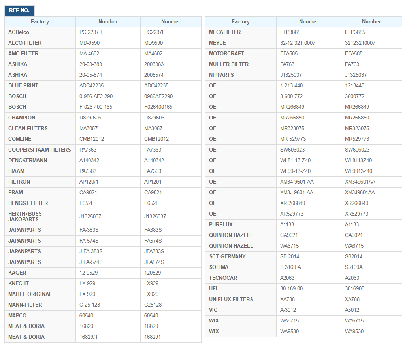The width and height of the screenshot is (407, 347).
Task: Select MAHLE ORIGINAL factory cell
Action: pyautogui.click(x=40, y=294)
